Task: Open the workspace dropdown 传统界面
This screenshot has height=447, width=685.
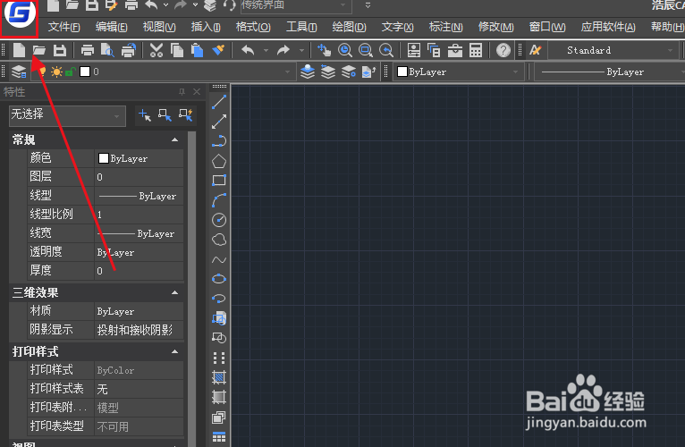Action: pyautogui.click(x=296, y=5)
